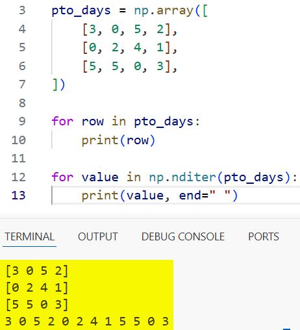
Task: Place cursor in '[5, 5, 0, 3],' code row
Action: point(130,66)
